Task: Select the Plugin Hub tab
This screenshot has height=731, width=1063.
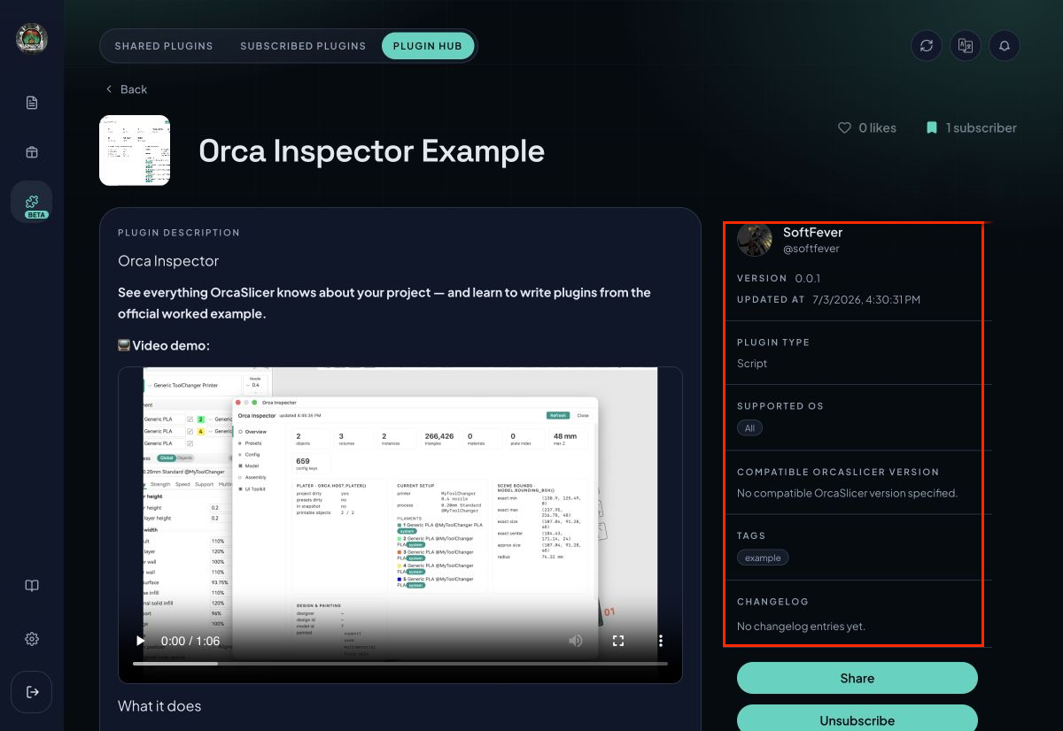Action: click(428, 46)
